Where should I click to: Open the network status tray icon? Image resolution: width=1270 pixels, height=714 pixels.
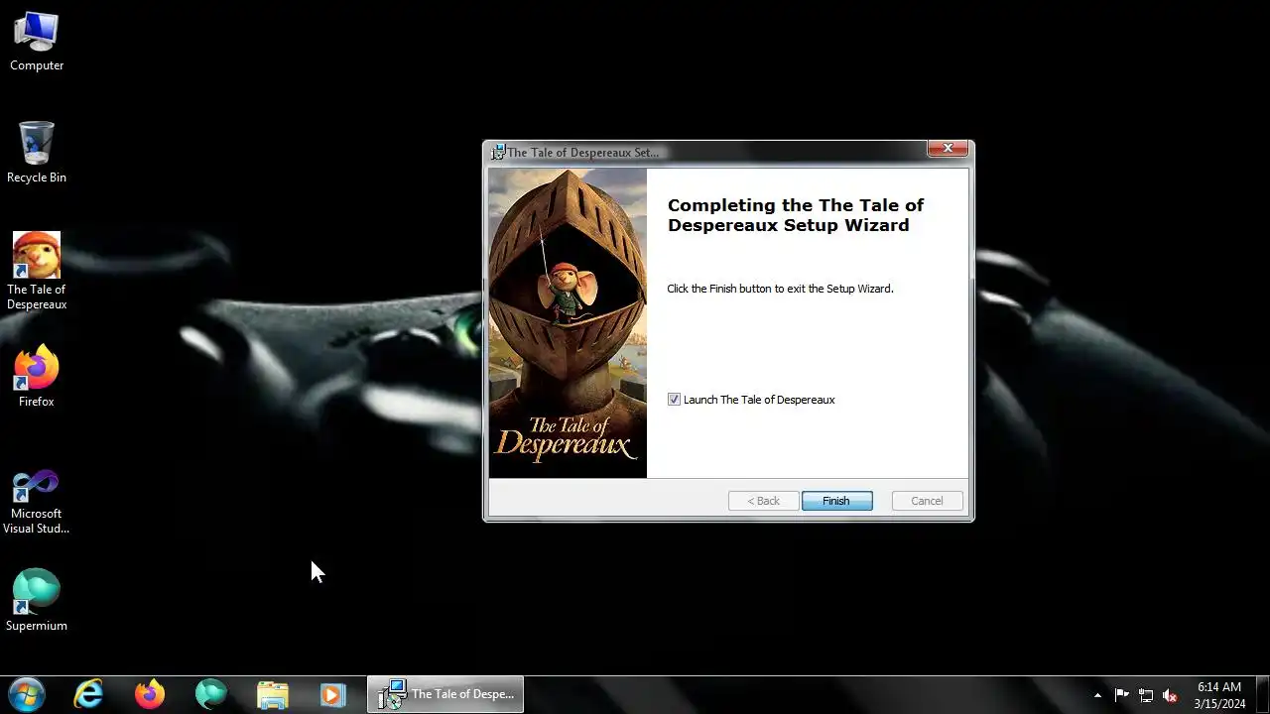click(1146, 695)
